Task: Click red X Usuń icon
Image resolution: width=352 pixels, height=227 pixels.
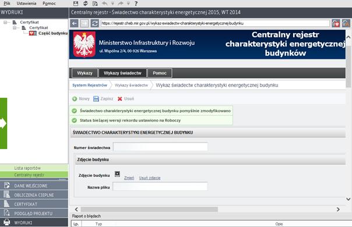Action: coord(120,99)
